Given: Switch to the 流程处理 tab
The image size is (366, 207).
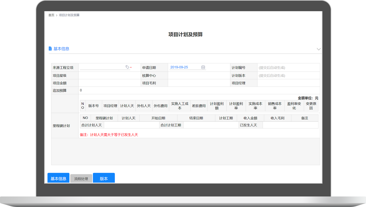Looking at the screenshot, I should click(x=81, y=179).
